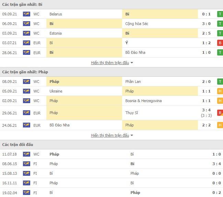Screen dimensions: 223x197
Task: Click the flag icon on 03.07.21 EUR row
Action: point(26,43)
